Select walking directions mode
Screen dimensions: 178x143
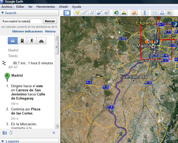[32, 41]
